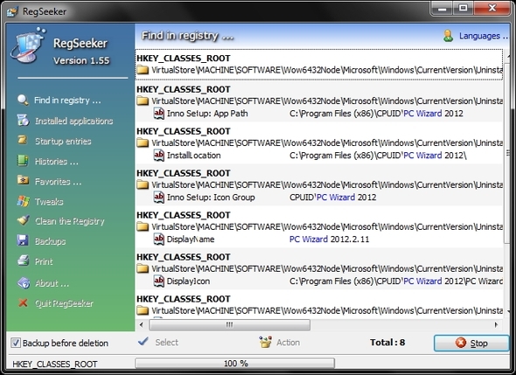Click the Clean the Registry broom icon
This screenshot has width=516, height=375.
click(23, 220)
